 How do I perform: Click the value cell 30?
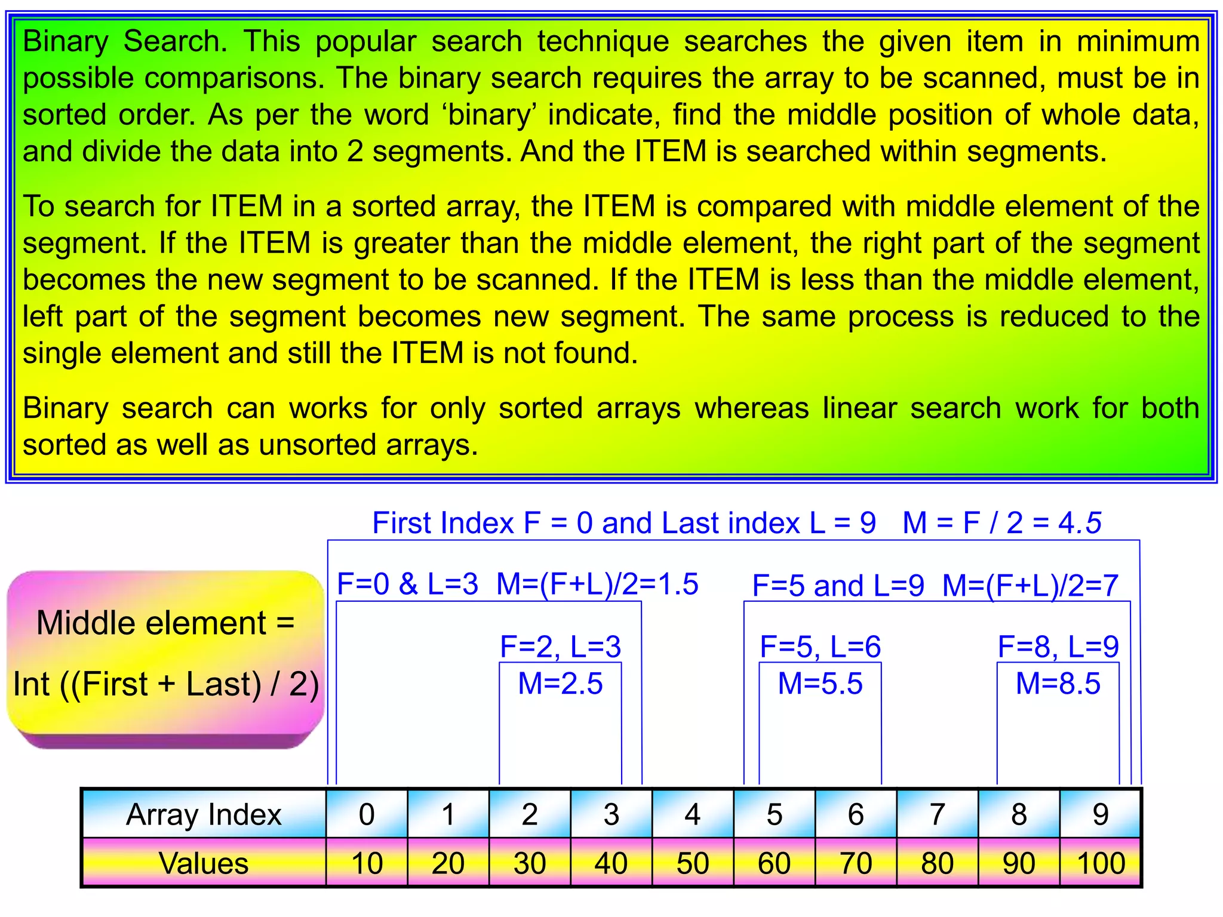tap(530, 863)
